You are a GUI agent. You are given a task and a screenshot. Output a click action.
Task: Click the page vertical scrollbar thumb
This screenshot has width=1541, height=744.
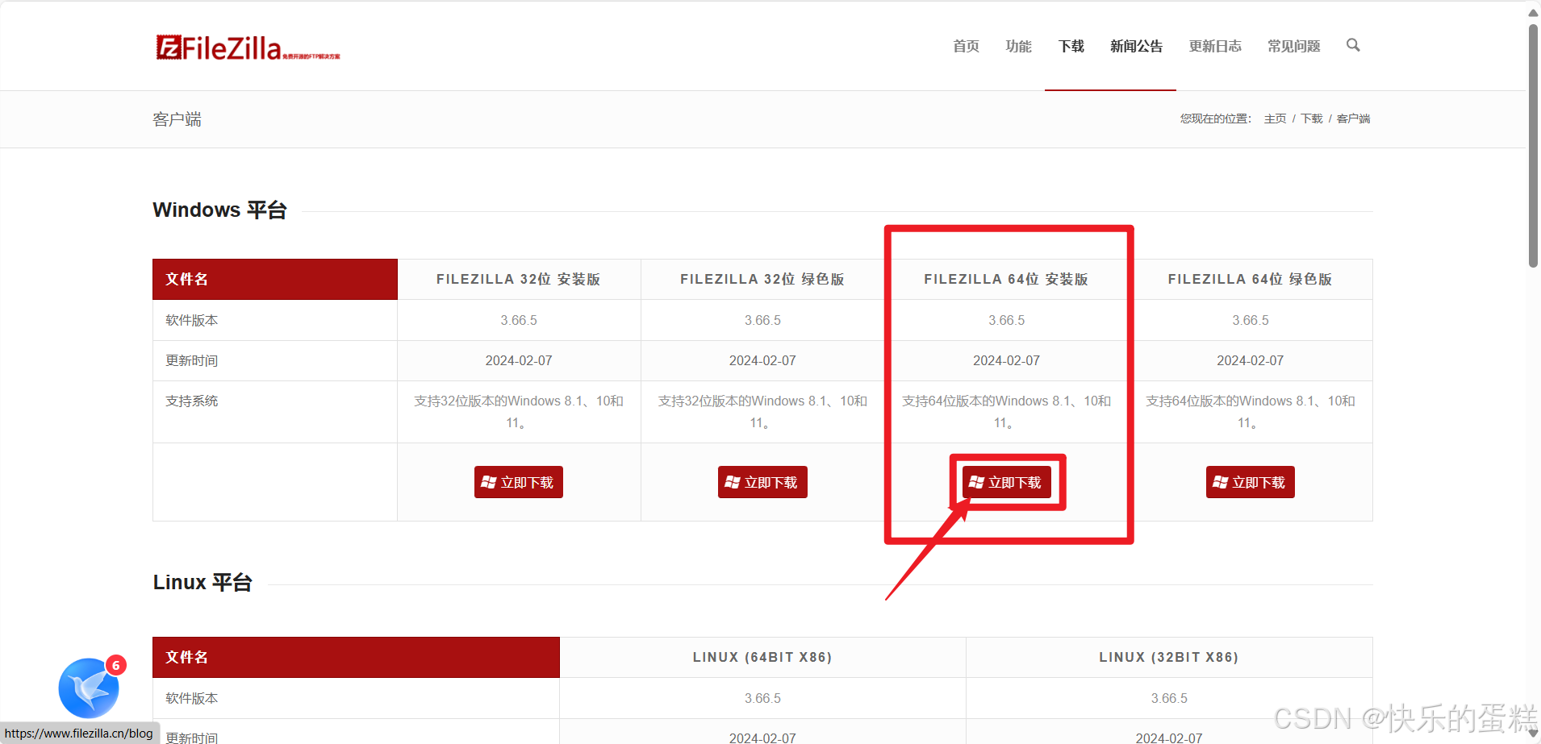point(1533,145)
